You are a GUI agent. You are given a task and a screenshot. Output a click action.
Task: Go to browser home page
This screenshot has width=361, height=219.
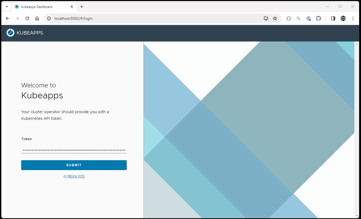(37, 18)
